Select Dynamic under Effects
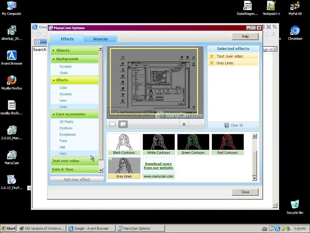Image resolution: width=310 pixels, height=233 pixels. pyautogui.click(x=66, y=94)
